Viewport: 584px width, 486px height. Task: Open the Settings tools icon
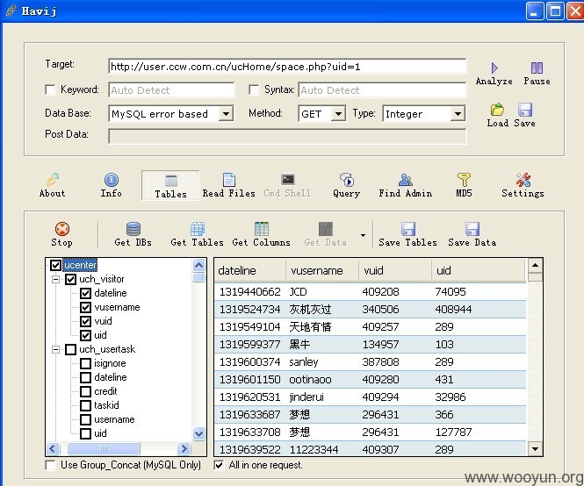523,180
